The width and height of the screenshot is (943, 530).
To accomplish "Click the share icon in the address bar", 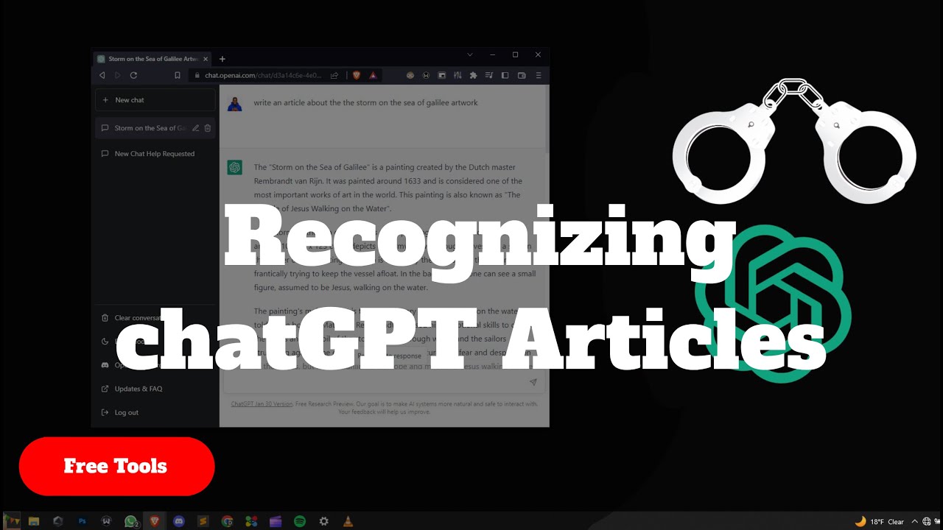I will (x=334, y=75).
